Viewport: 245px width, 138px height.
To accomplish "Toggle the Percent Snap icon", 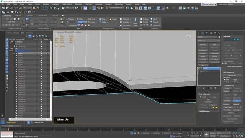I will click(98, 8).
